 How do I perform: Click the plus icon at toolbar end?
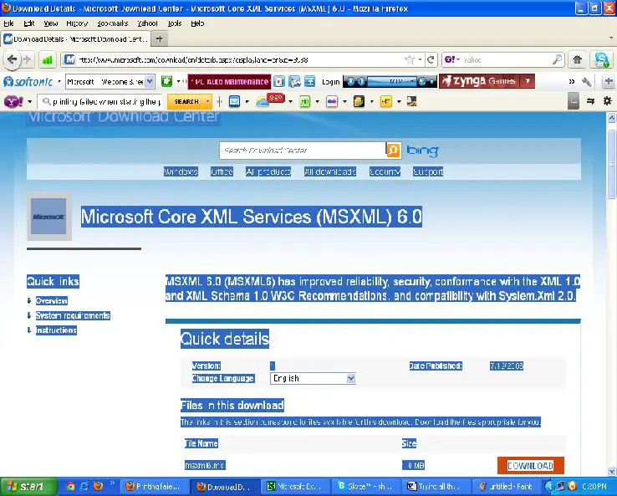click(609, 81)
